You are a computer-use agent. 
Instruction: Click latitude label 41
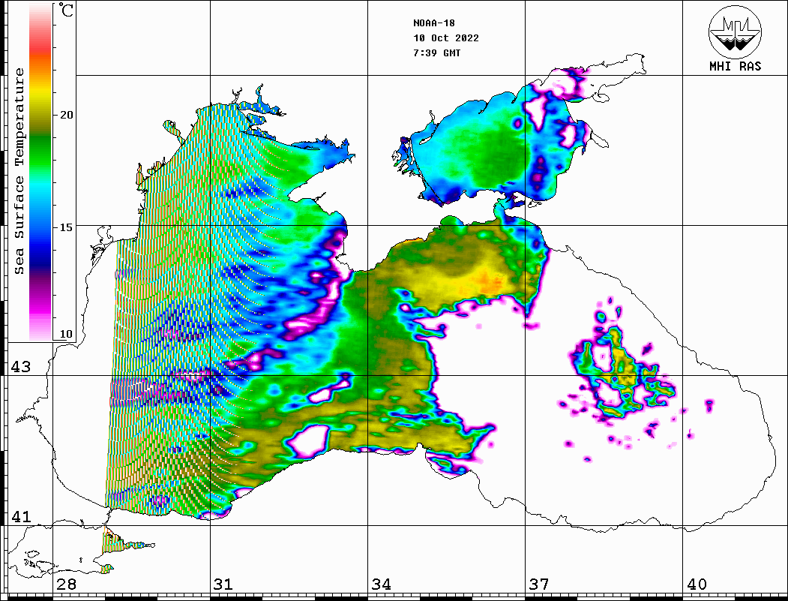(x=21, y=516)
